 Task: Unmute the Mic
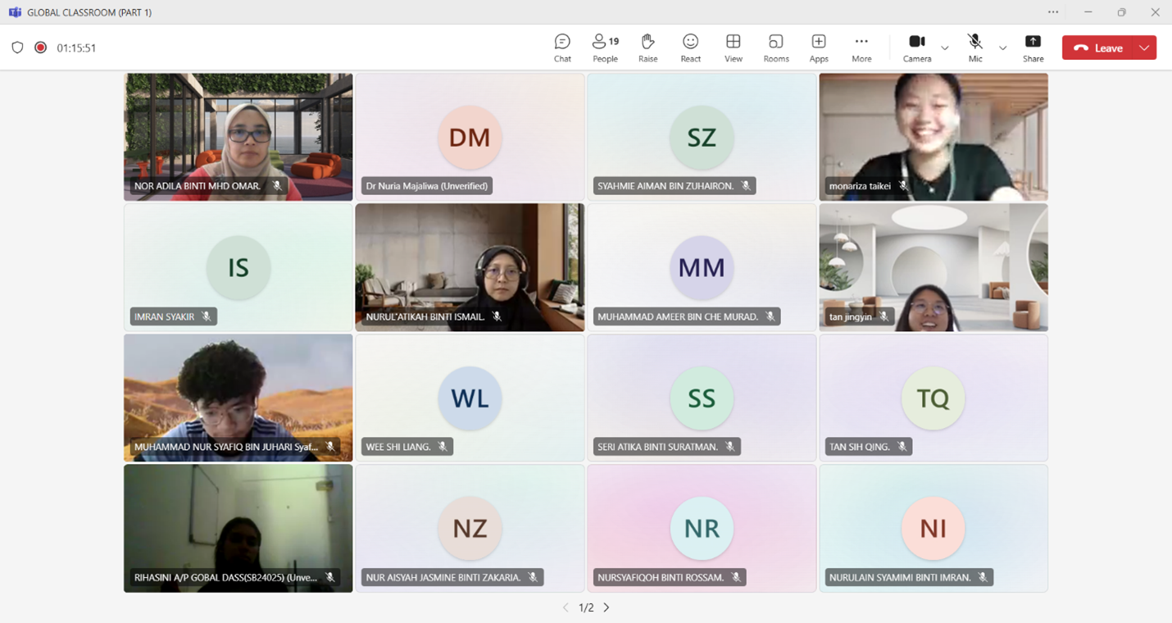point(974,48)
